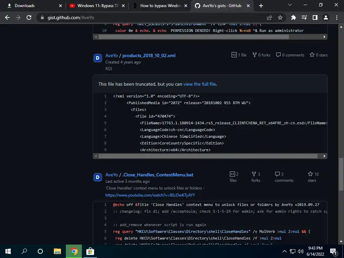
Task: Go back to previous page
Action: point(7,17)
